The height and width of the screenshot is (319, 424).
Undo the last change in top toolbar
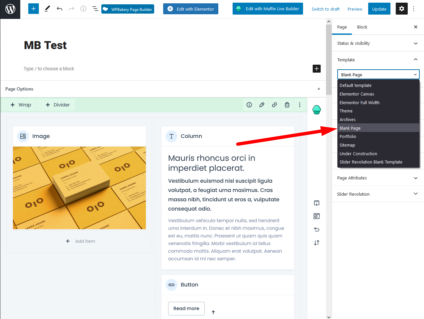coord(59,9)
